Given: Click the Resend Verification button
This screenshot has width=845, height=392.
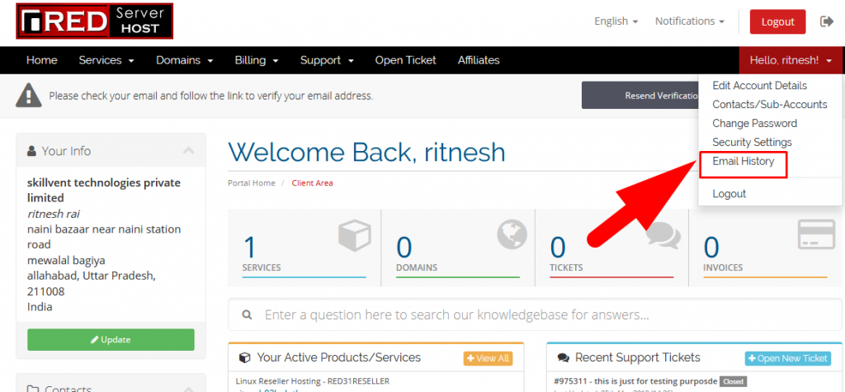Looking at the screenshot, I should (x=640, y=96).
